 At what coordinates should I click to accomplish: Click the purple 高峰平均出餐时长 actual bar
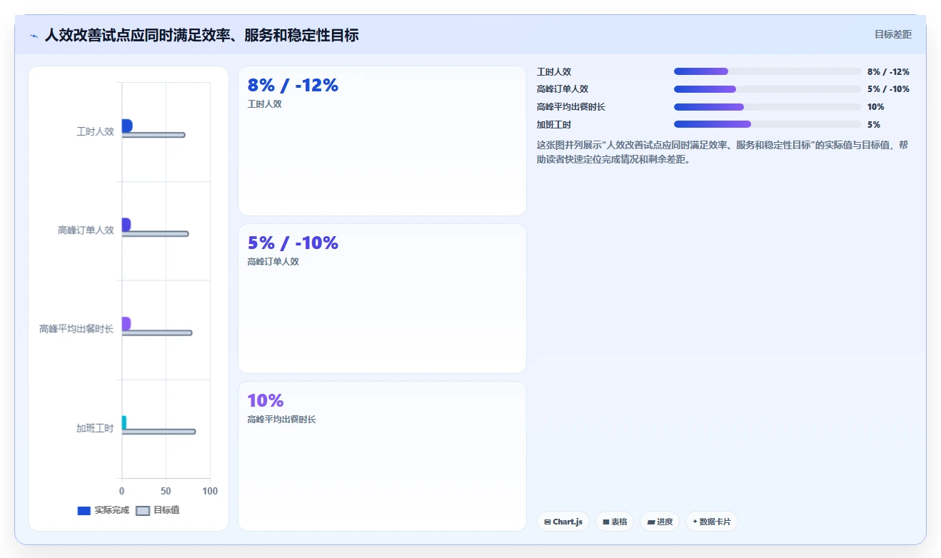point(126,324)
